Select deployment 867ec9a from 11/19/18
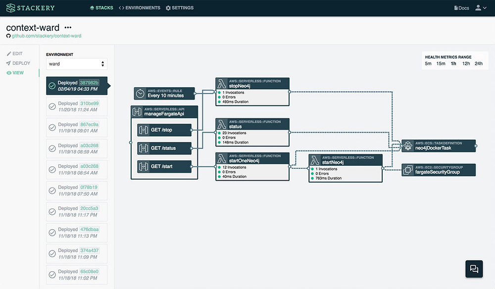Screen dimensions: 495x289 tap(77, 128)
